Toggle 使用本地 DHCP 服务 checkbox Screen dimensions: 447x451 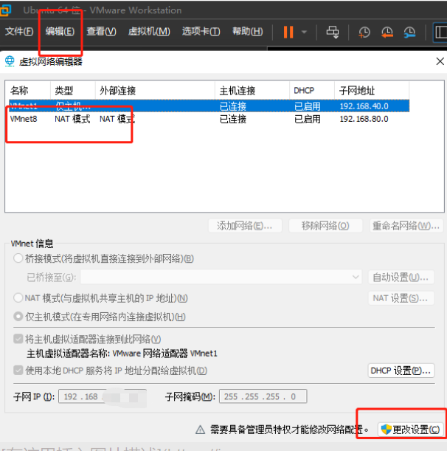coord(18,371)
